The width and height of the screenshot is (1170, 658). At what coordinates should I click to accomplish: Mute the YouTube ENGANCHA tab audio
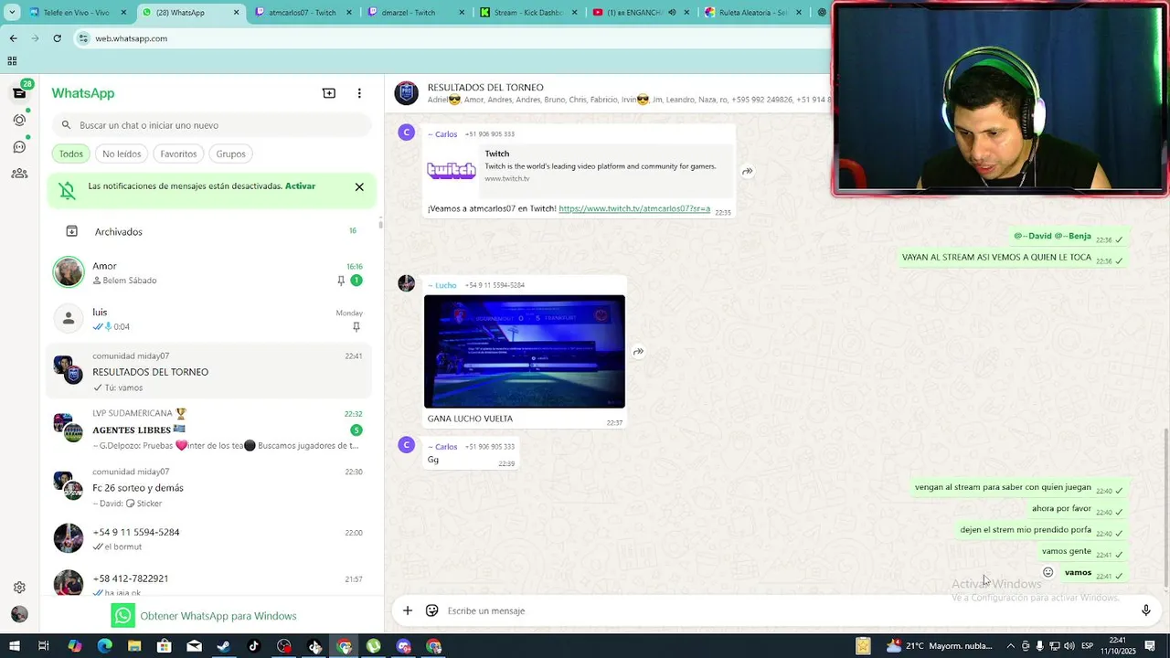point(673,13)
